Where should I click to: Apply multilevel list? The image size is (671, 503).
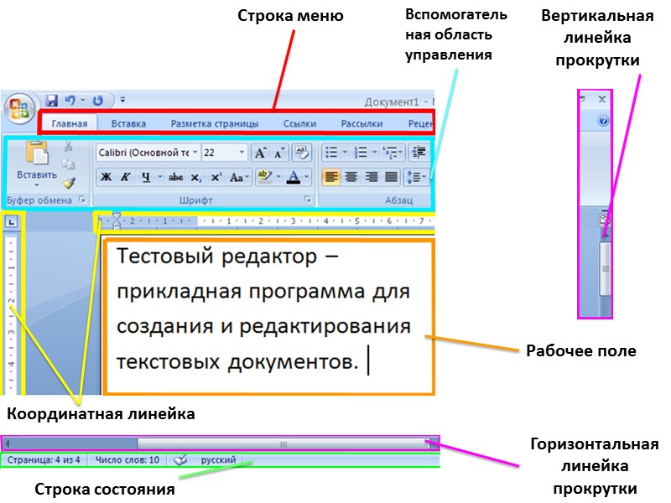click(390, 153)
